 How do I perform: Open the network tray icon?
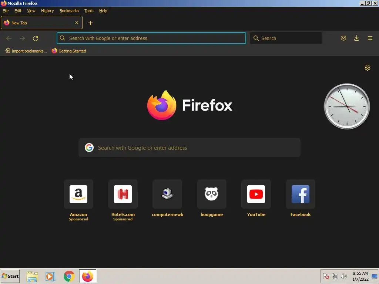[335, 276]
